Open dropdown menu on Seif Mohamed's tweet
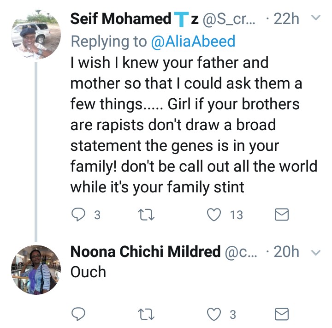Image resolution: width=332 pixels, height=328 pixels. click(316, 18)
